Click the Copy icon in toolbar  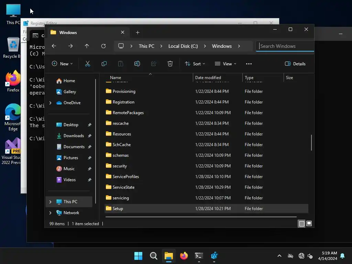[x=104, y=64]
